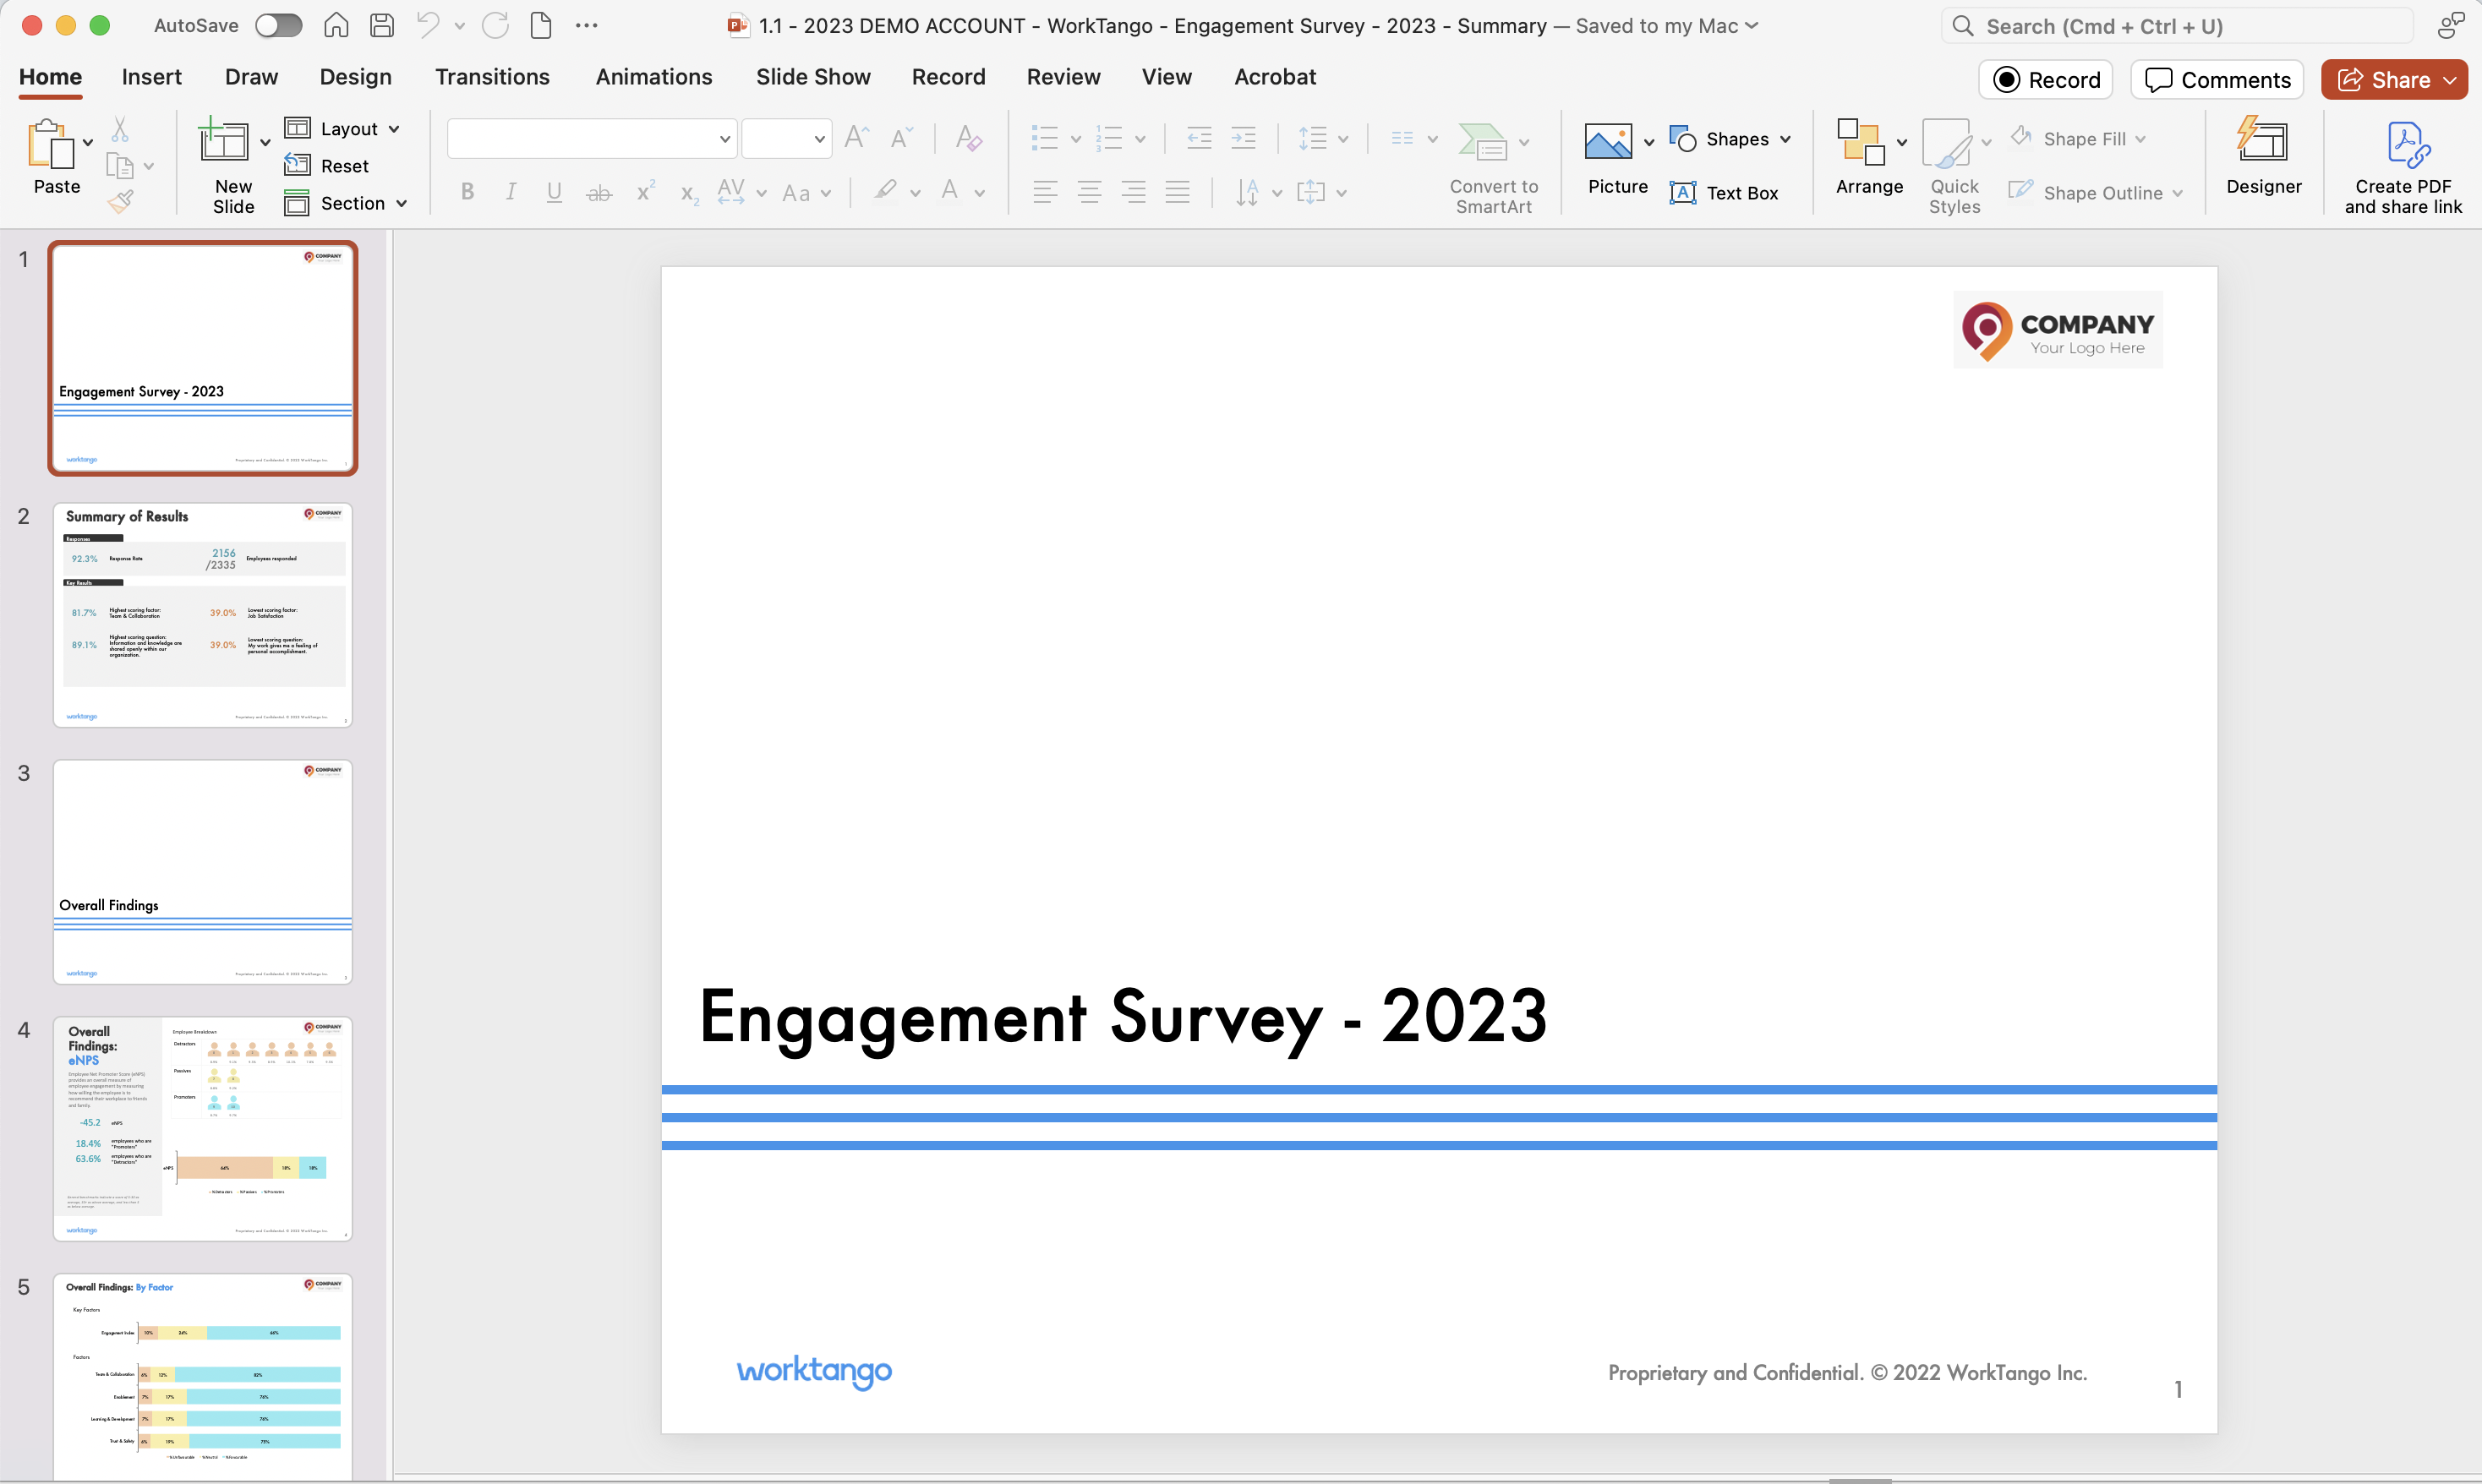Undo the last action

tap(427, 25)
